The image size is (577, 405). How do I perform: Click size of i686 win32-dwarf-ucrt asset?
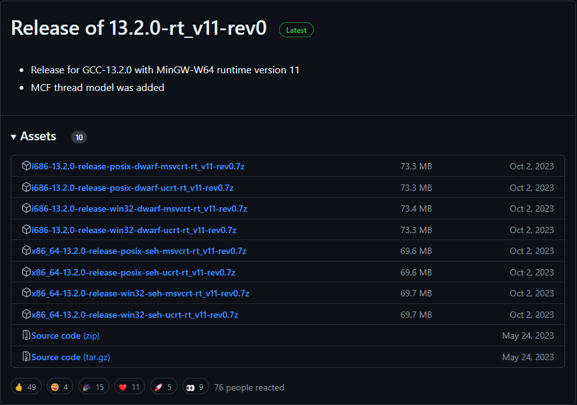[416, 230]
